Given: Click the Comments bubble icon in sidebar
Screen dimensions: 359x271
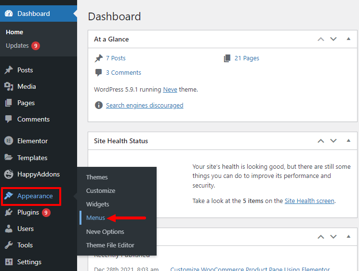Looking at the screenshot, I should pyautogui.click(x=9, y=119).
